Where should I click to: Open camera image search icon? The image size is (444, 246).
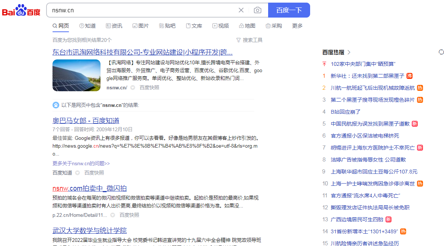point(257,10)
